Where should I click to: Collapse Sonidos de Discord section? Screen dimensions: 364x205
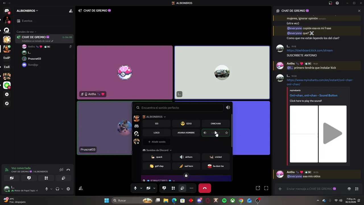click(157, 150)
